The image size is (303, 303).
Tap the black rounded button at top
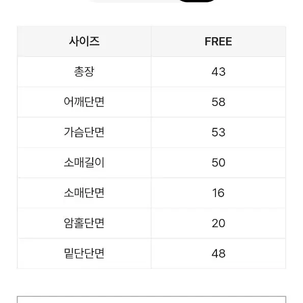click(x=197, y=1)
